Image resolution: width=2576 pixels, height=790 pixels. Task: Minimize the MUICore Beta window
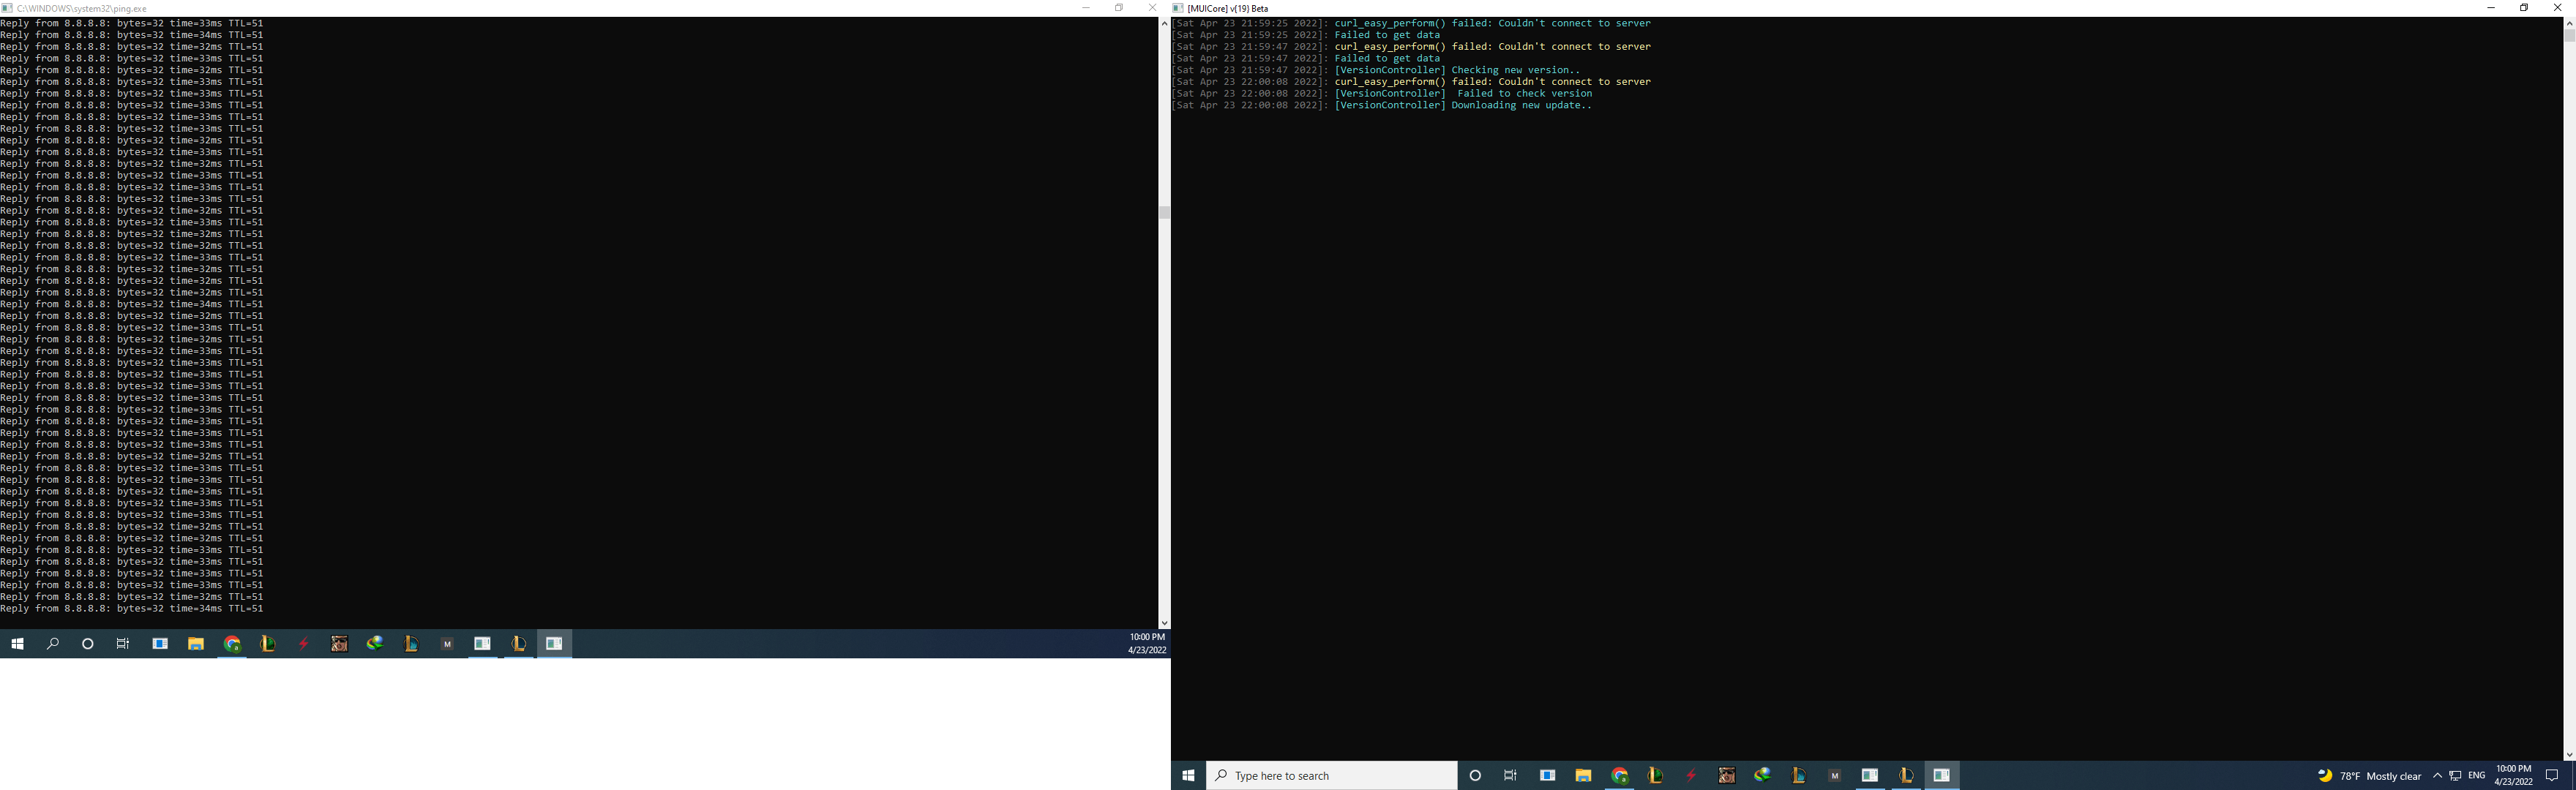[2491, 8]
